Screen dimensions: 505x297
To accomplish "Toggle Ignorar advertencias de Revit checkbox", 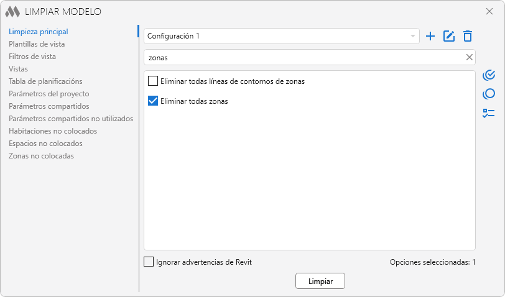I will click(149, 262).
